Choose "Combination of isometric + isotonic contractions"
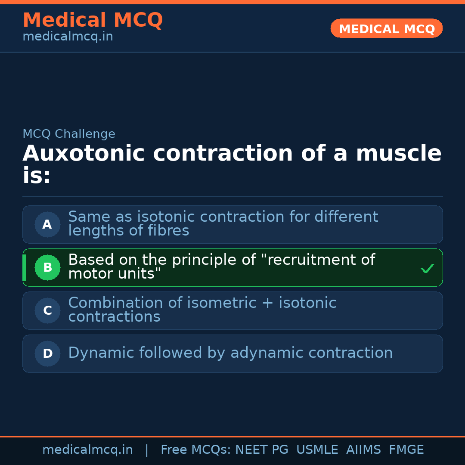This screenshot has height=465, width=465. tap(202, 310)
